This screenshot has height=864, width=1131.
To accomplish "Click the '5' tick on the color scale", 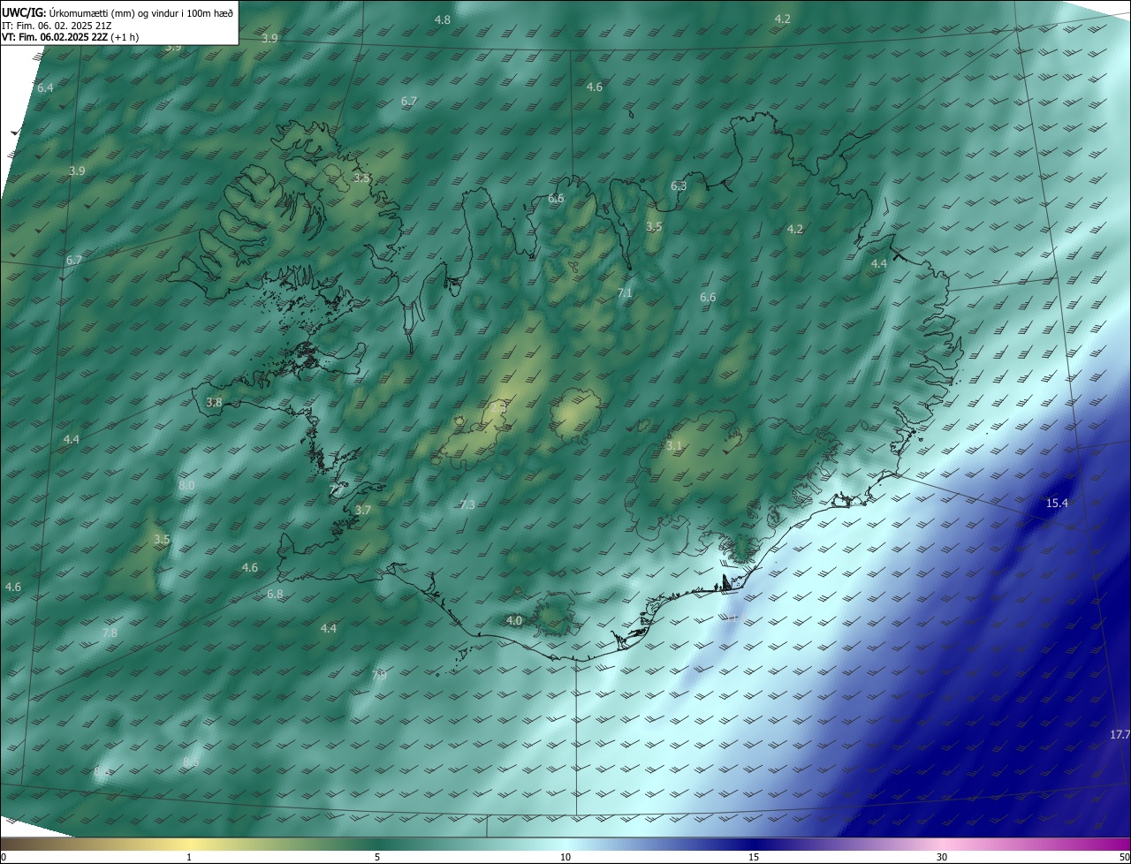I will point(377,857).
